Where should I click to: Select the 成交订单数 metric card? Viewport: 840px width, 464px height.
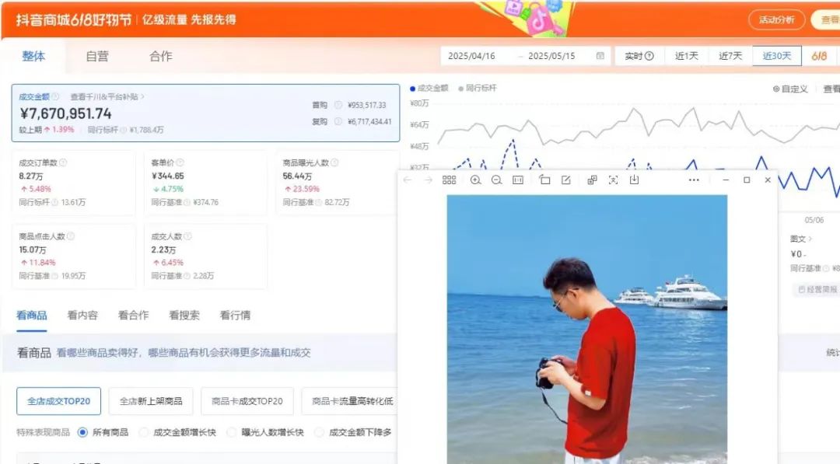click(73, 183)
